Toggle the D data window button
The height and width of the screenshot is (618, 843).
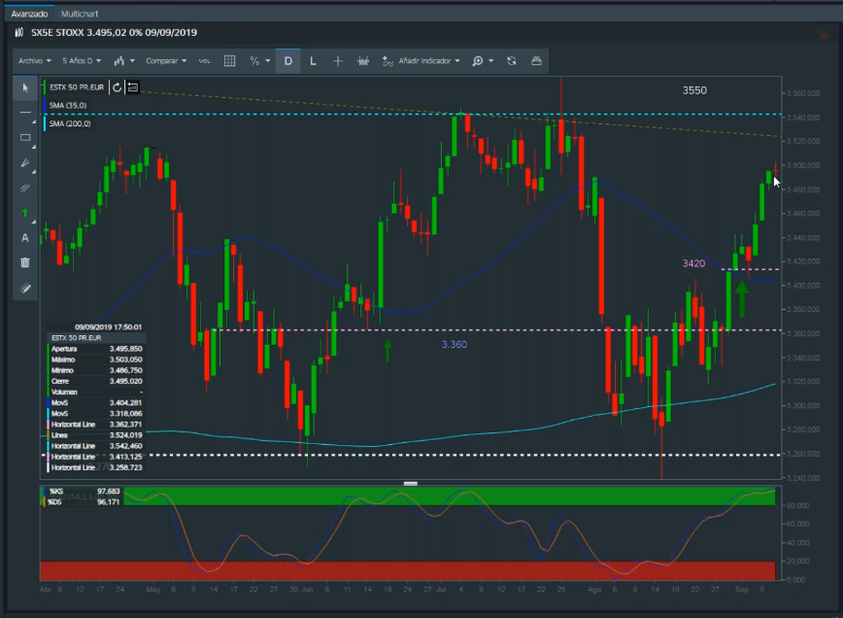[x=288, y=61]
